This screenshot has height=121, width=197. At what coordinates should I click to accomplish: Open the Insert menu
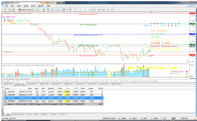pos(19,6)
